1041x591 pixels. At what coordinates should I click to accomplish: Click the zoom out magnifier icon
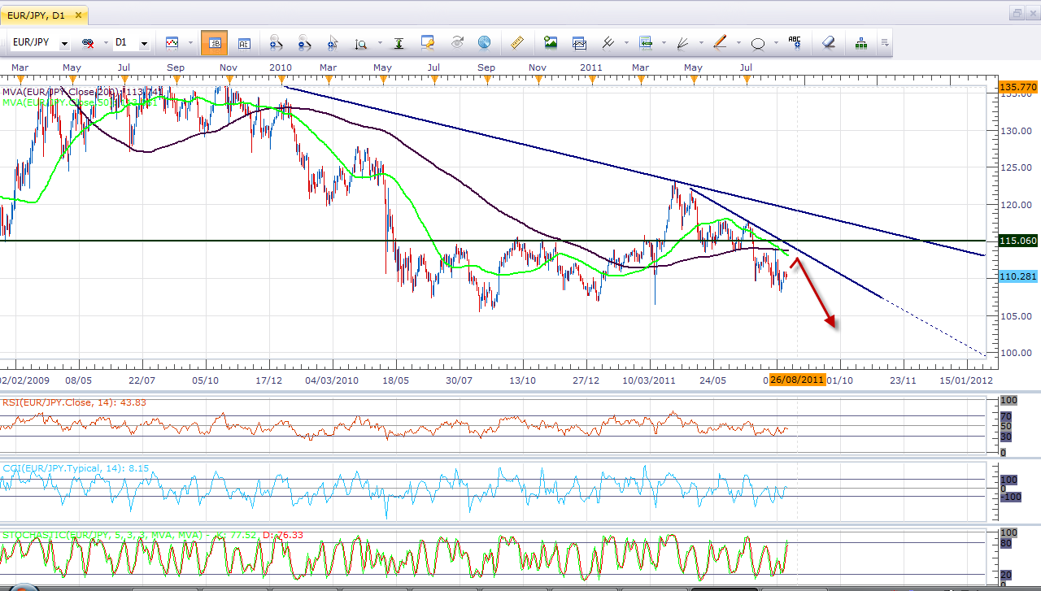pos(304,43)
